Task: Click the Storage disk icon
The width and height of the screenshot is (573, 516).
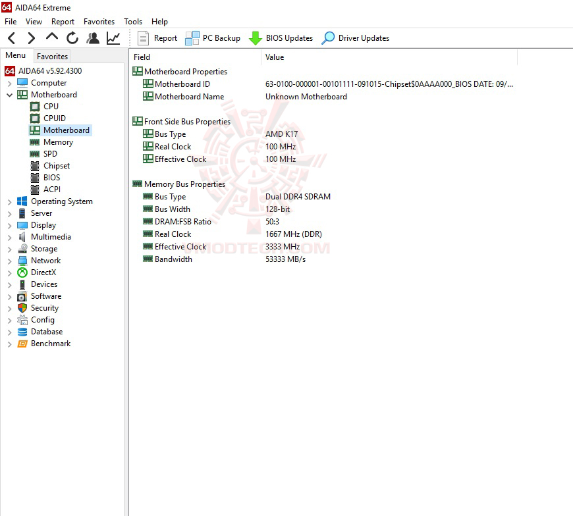Action: pyautogui.click(x=22, y=249)
